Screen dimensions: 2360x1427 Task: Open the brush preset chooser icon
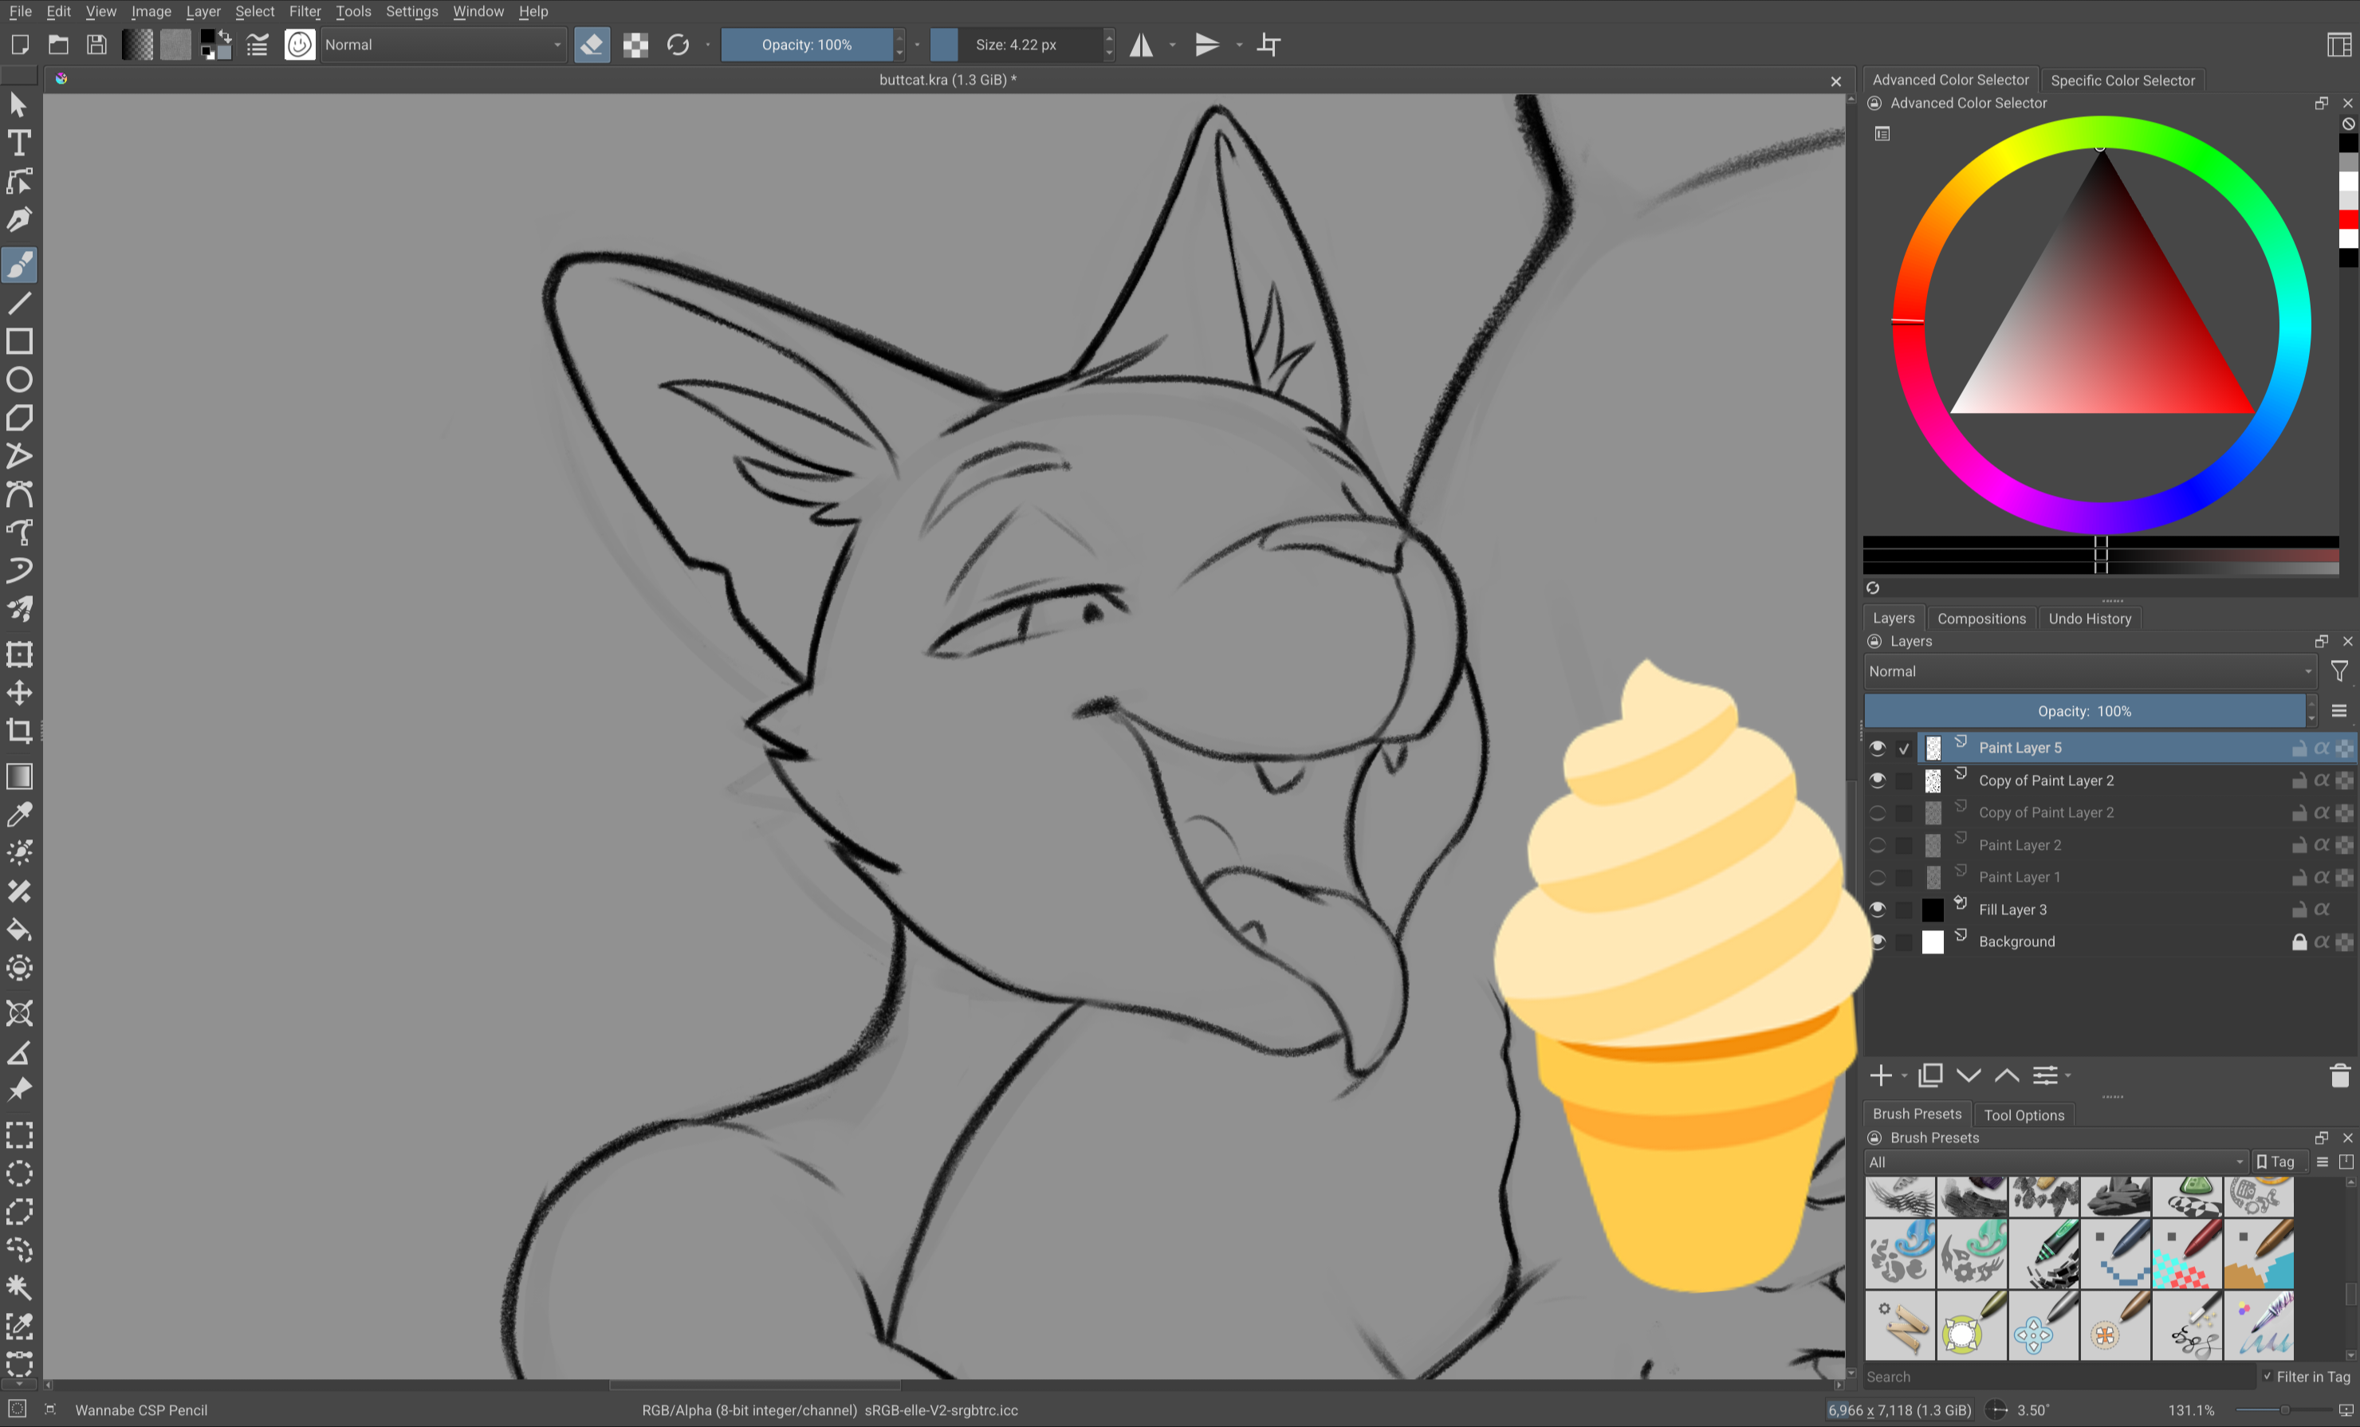[x=300, y=45]
